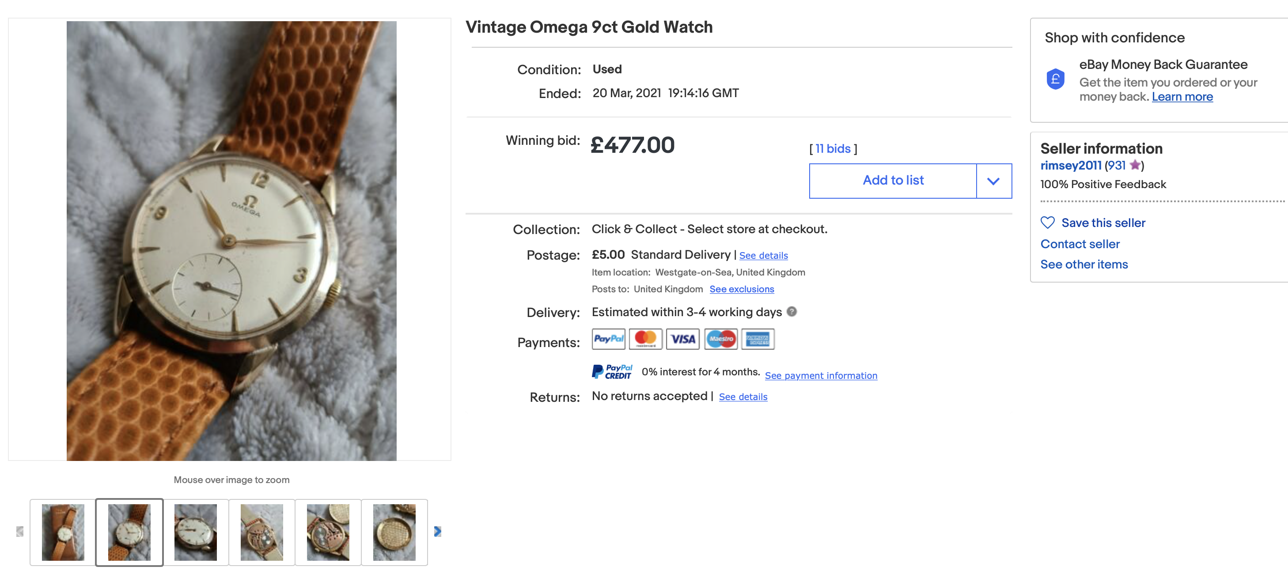Screen dimensions: 1288x574
Task: Click the PayPal payment icon
Action: [608, 339]
